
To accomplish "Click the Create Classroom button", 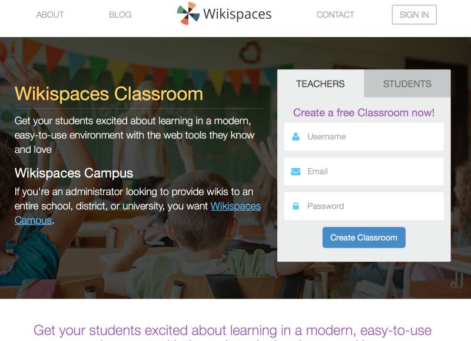I will coord(364,238).
